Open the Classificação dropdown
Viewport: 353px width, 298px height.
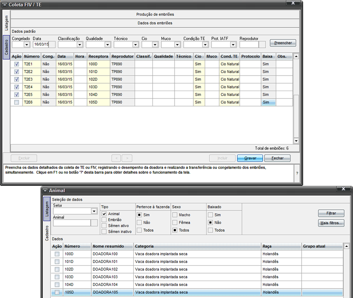[x=80, y=45]
